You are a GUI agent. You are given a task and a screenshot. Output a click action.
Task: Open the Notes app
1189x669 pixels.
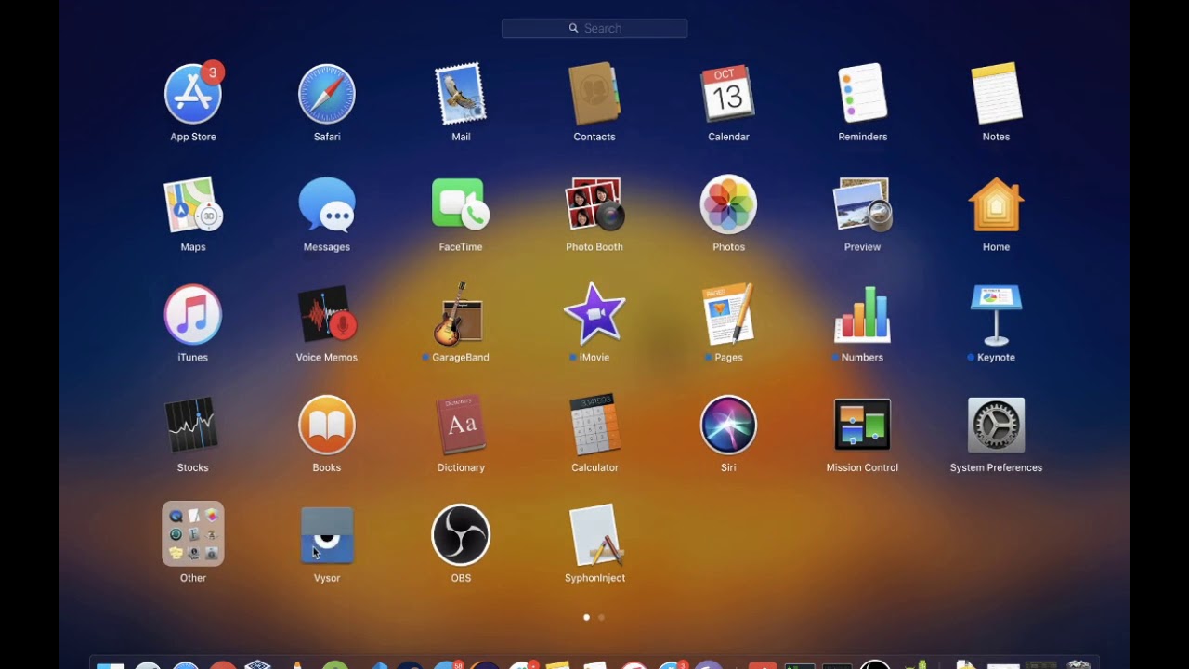[x=996, y=94]
